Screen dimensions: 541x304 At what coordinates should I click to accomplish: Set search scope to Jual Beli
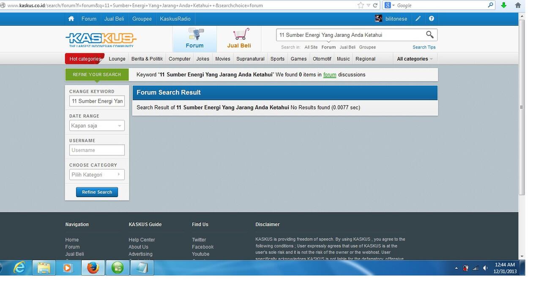coord(347,47)
